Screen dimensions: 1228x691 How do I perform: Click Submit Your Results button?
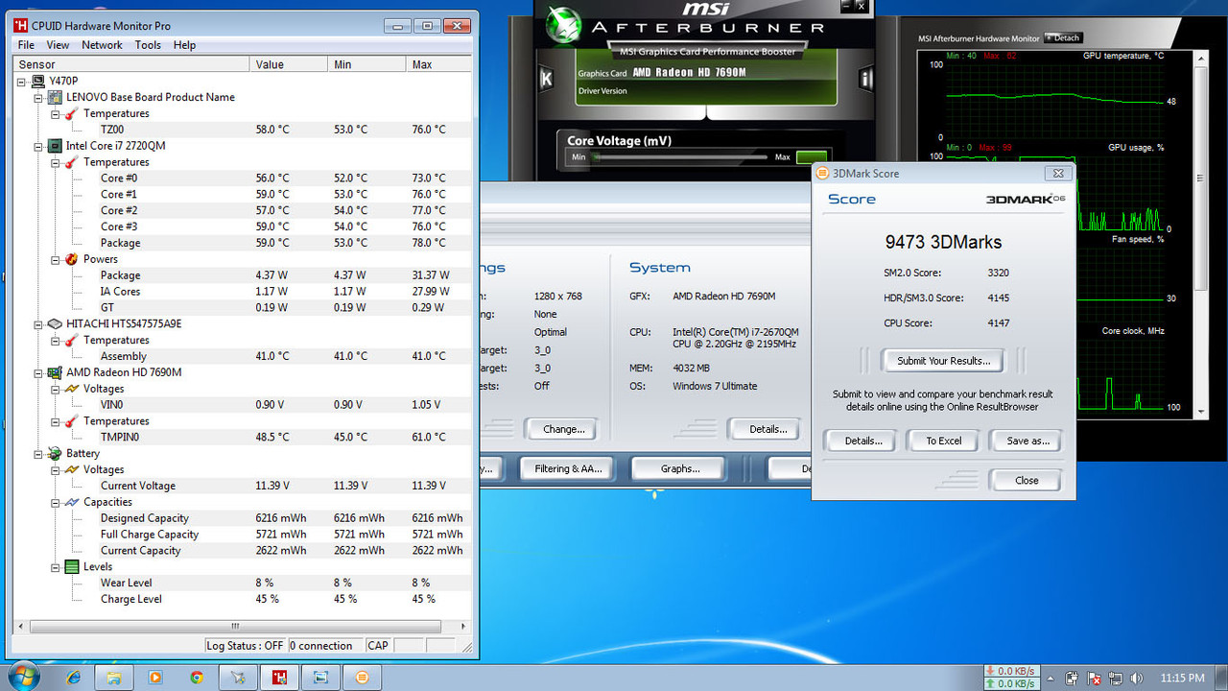click(x=943, y=361)
